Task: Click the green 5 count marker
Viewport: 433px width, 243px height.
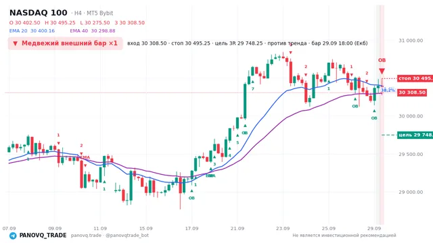Action: 237,142
